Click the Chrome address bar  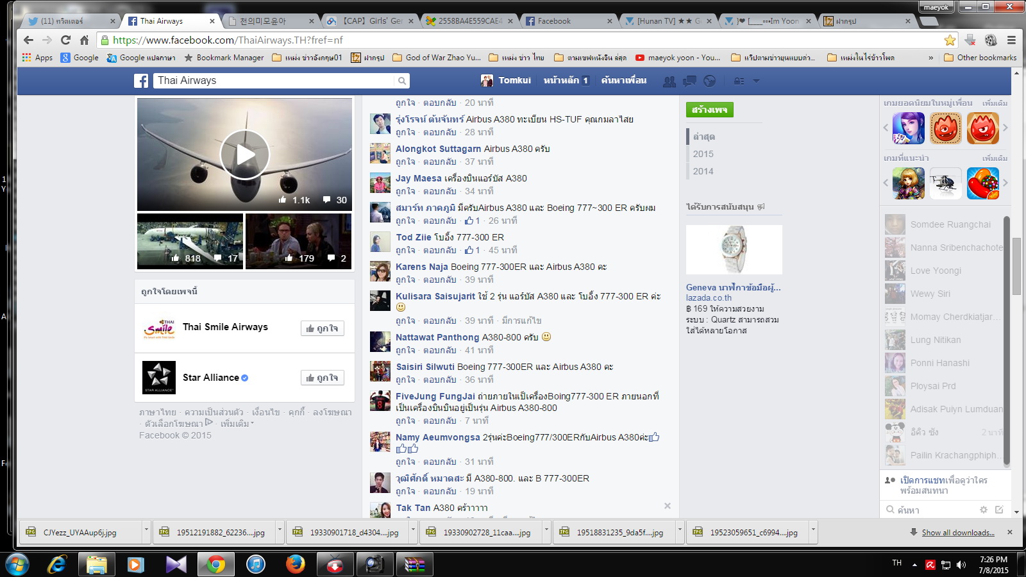519,40
